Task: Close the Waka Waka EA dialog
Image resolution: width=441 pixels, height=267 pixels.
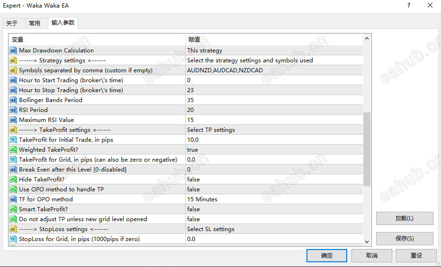Action: coord(430,5)
